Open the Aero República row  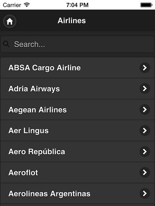click(77, 151)
